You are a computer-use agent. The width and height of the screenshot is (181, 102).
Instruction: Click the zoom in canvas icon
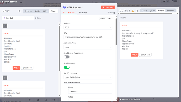click(38, 100)
